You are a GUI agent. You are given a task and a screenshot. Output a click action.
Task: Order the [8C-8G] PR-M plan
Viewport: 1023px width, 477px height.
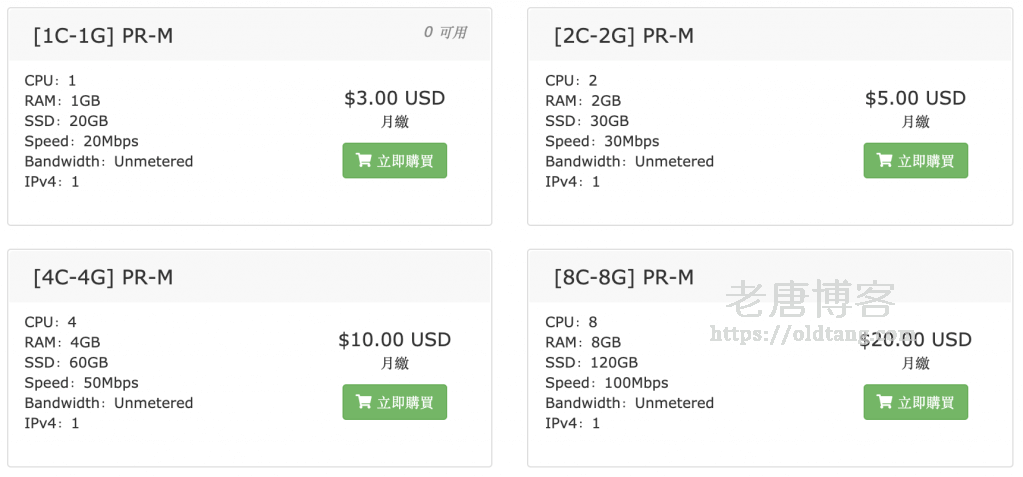point(915,402)
